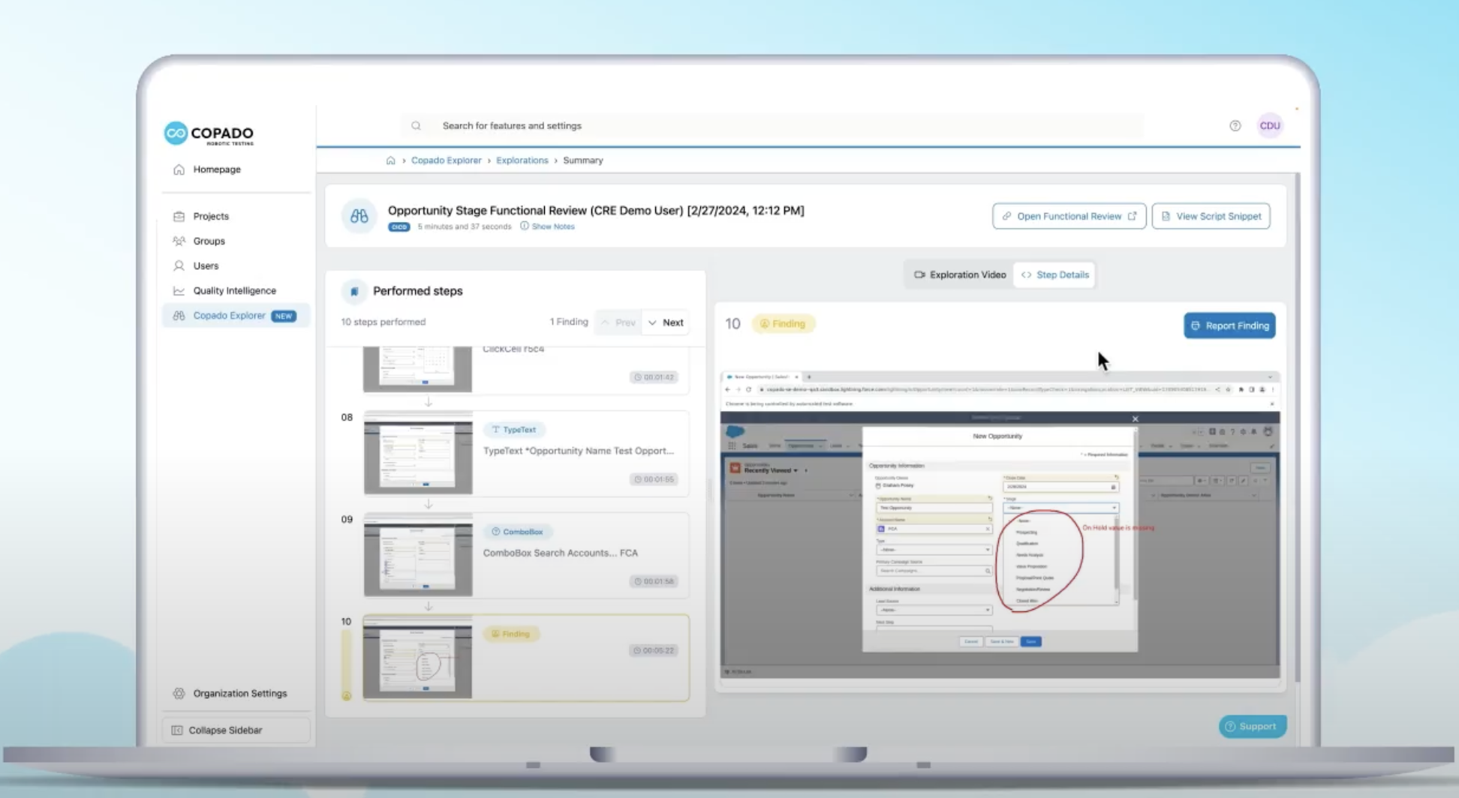Click the Performed steps bookmark icon
The height and width of the screenshot is (798, 1459).
354,291
